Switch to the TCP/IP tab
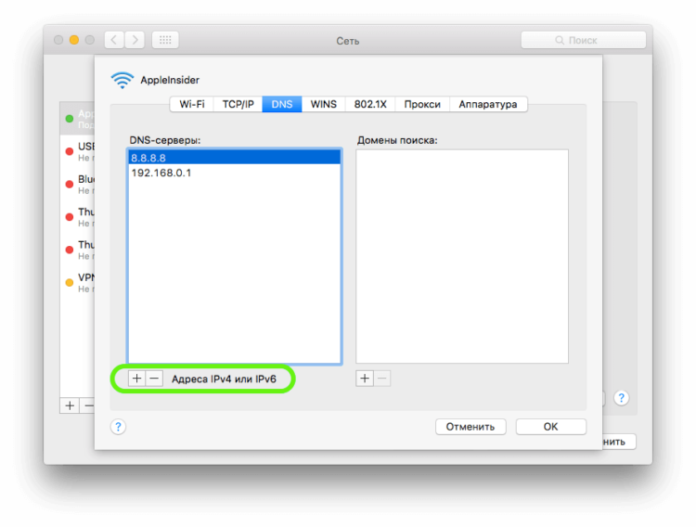 (x=238, y=104)
